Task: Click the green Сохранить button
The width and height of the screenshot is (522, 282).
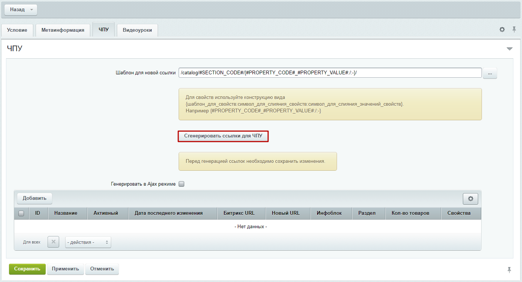Action: [x=27, y=269]
